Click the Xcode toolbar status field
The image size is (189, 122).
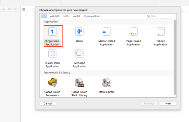click(x=108, y=2)
